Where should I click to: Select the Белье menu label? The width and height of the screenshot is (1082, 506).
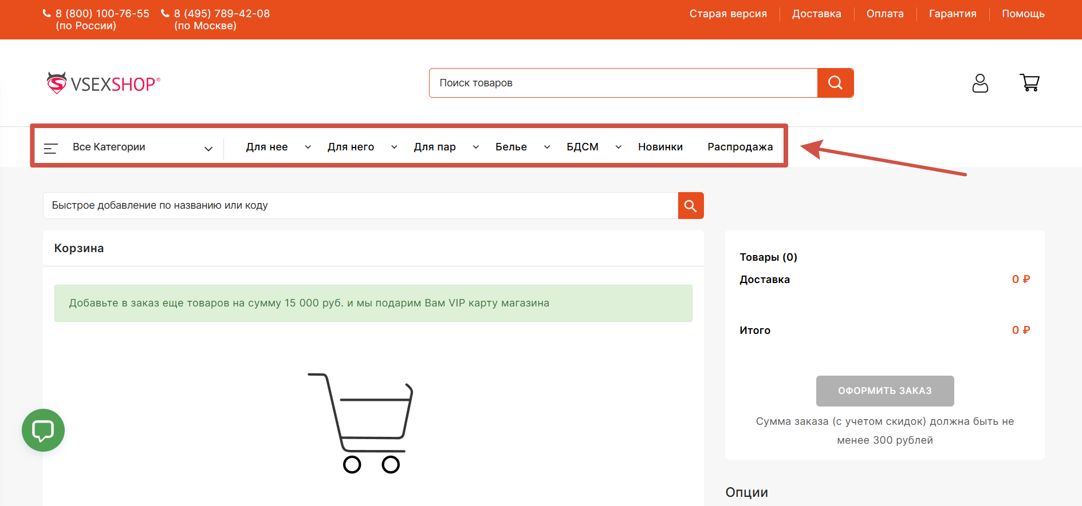511,147
